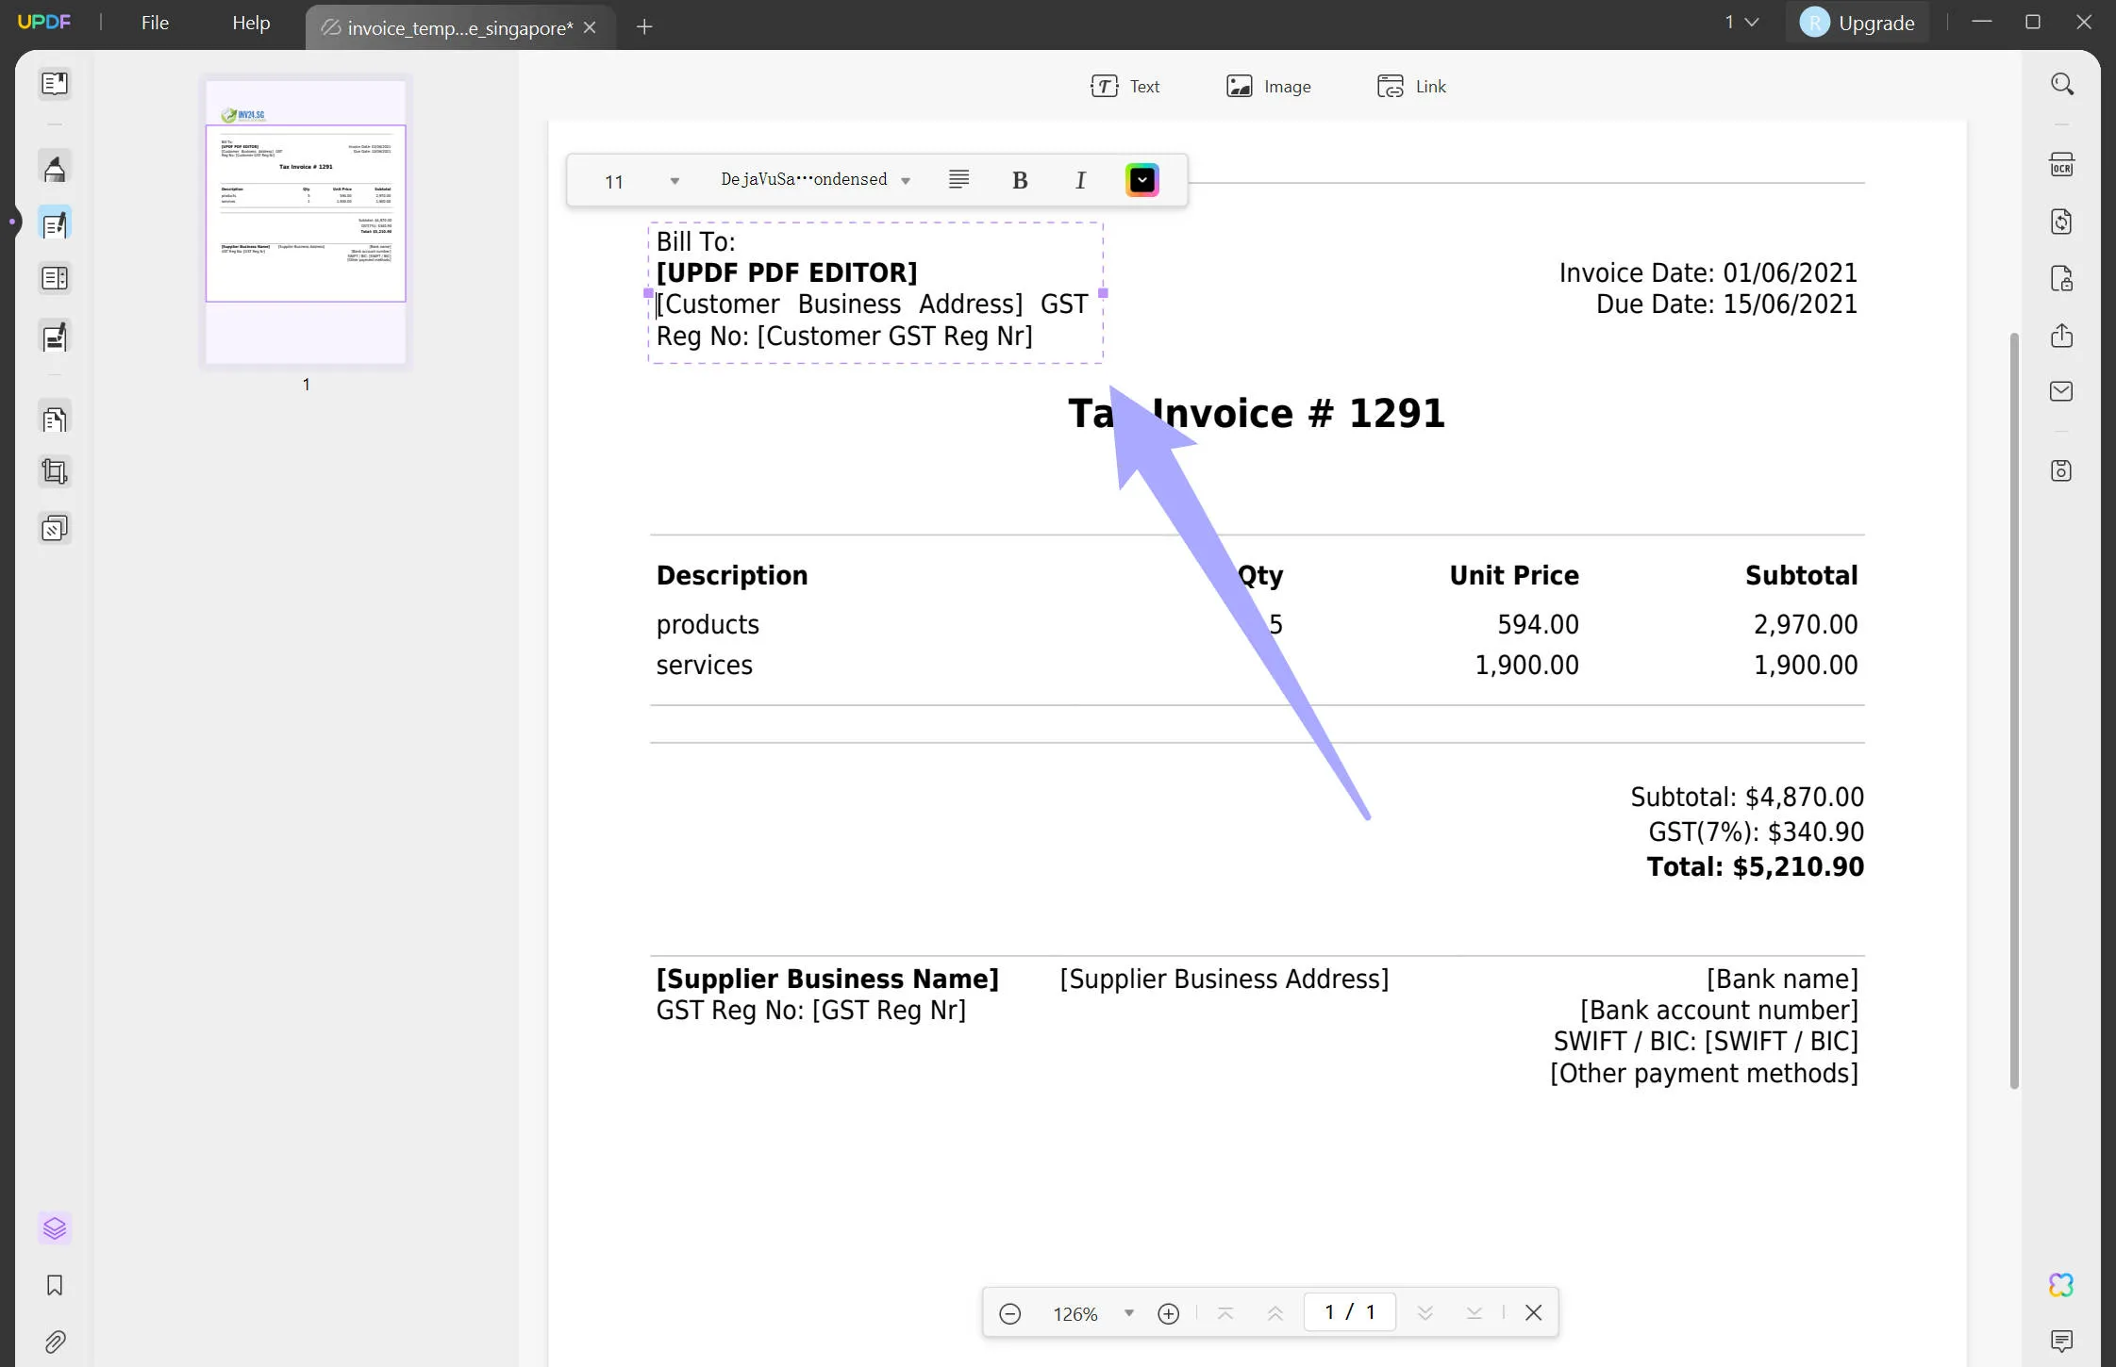Go to next page arrow
Image resolution: width=2116 pixels, height=1367 pixels.
tap(1425, 1313)
